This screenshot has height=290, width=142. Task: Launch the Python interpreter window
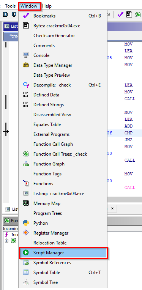(x=63, y=223)
